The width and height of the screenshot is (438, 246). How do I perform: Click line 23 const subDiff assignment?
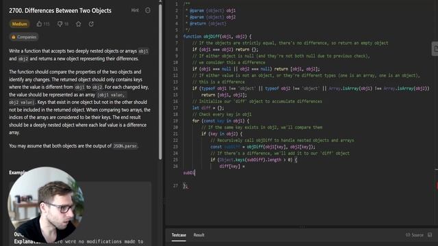click(263, 147)
